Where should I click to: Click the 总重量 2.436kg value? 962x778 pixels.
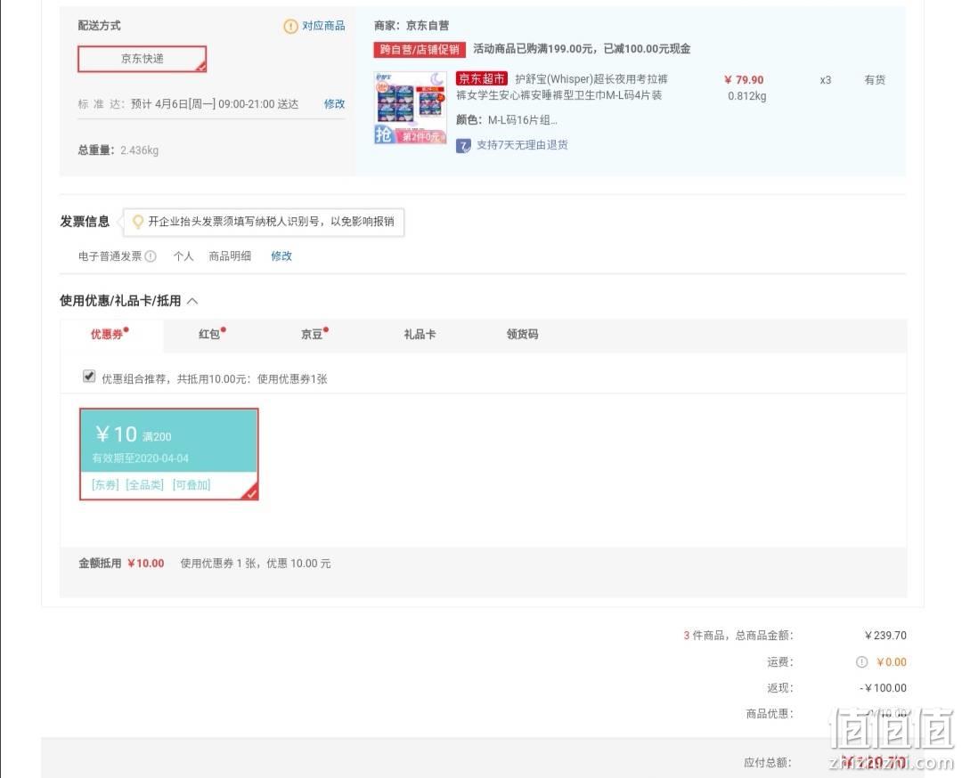pos(139,150)
